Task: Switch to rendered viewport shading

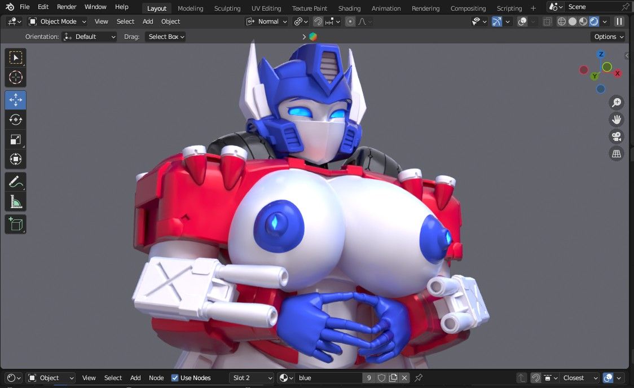Action: point(594,21)
